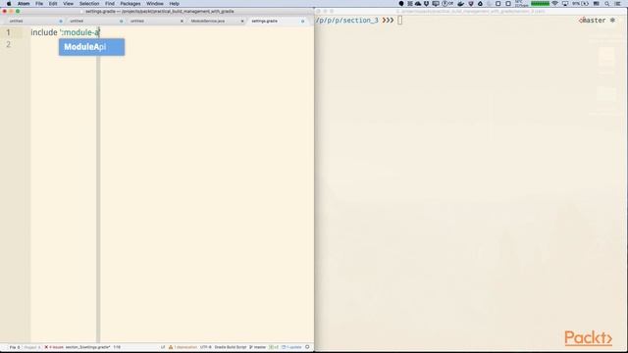Open the 1 update notification

pyautogui.click(x=292, y=347)
